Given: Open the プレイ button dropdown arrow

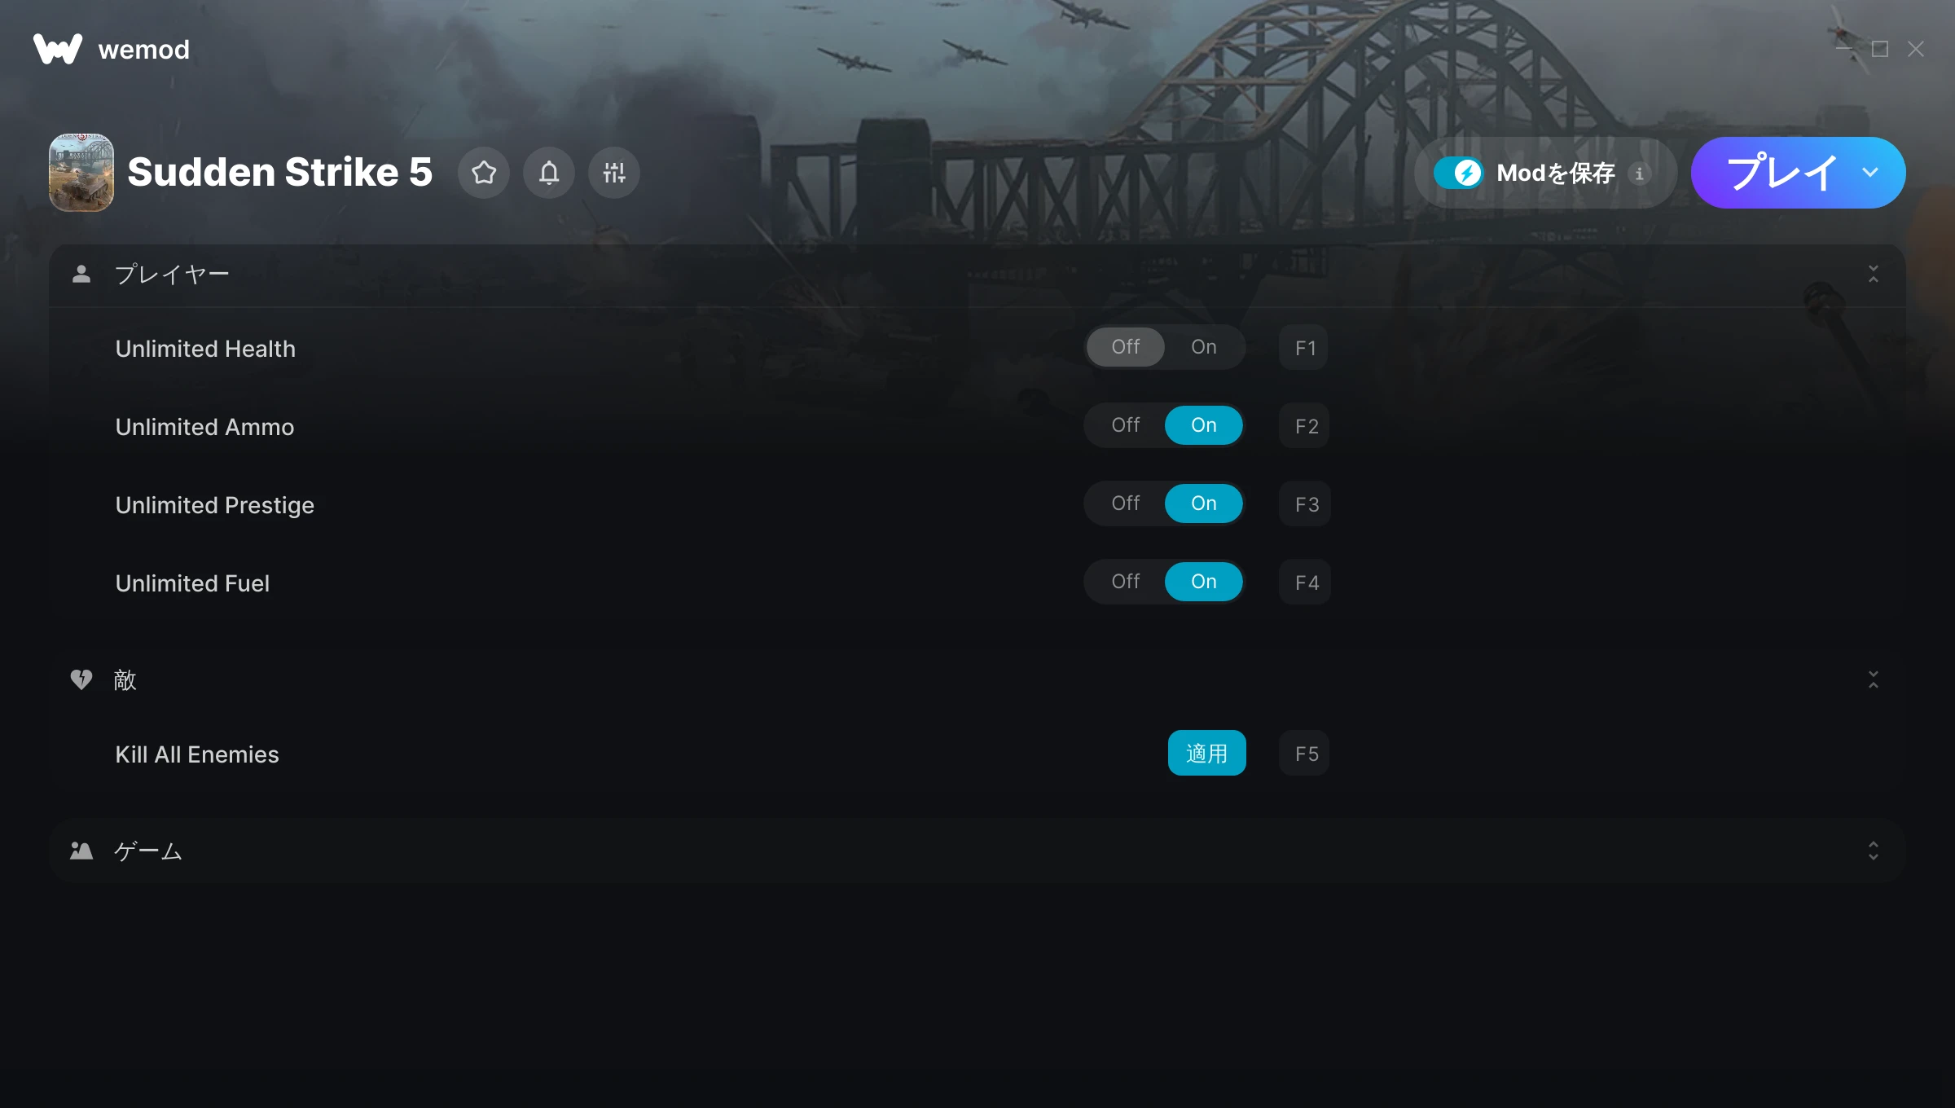Looking at the screenshot, I should pos(1870,173).
